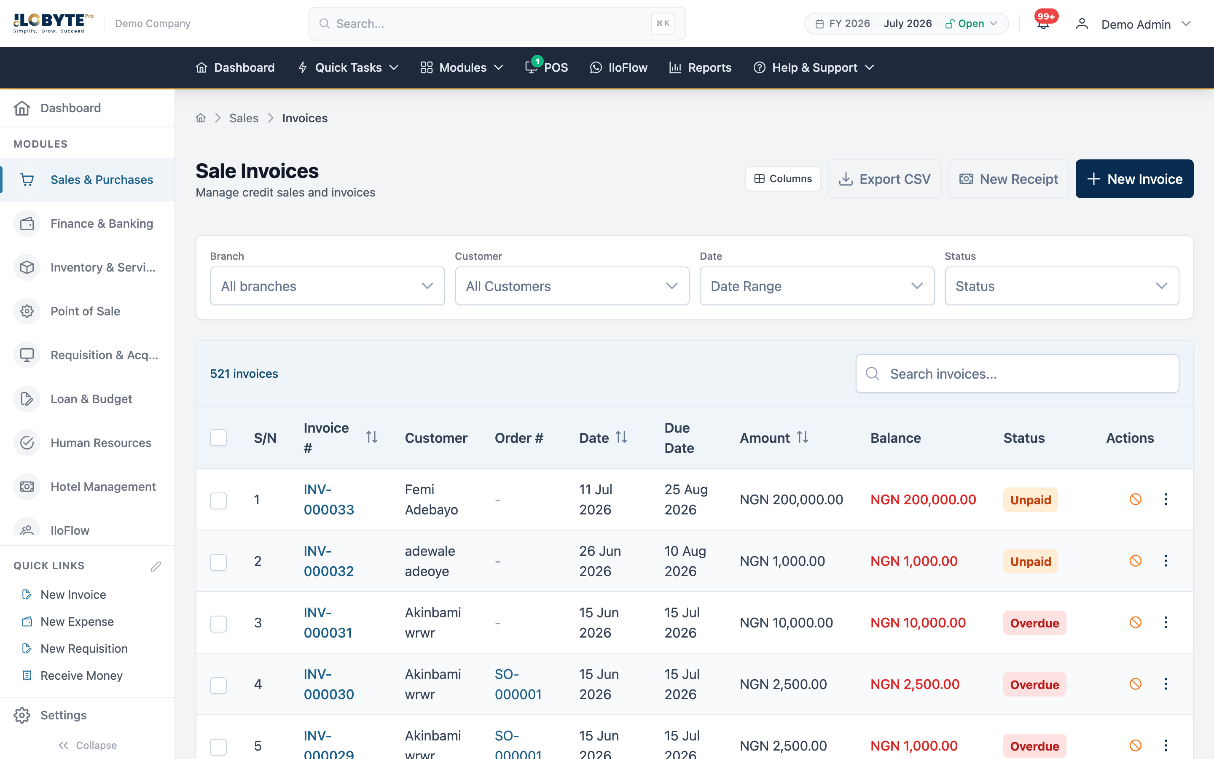Open the three-dot actions menu for INV-000029
Image resolution: width=1214 pixels, height=759 pixels.
(1166, 746)
